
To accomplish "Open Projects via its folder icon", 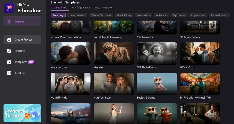I will coord(9,51).
